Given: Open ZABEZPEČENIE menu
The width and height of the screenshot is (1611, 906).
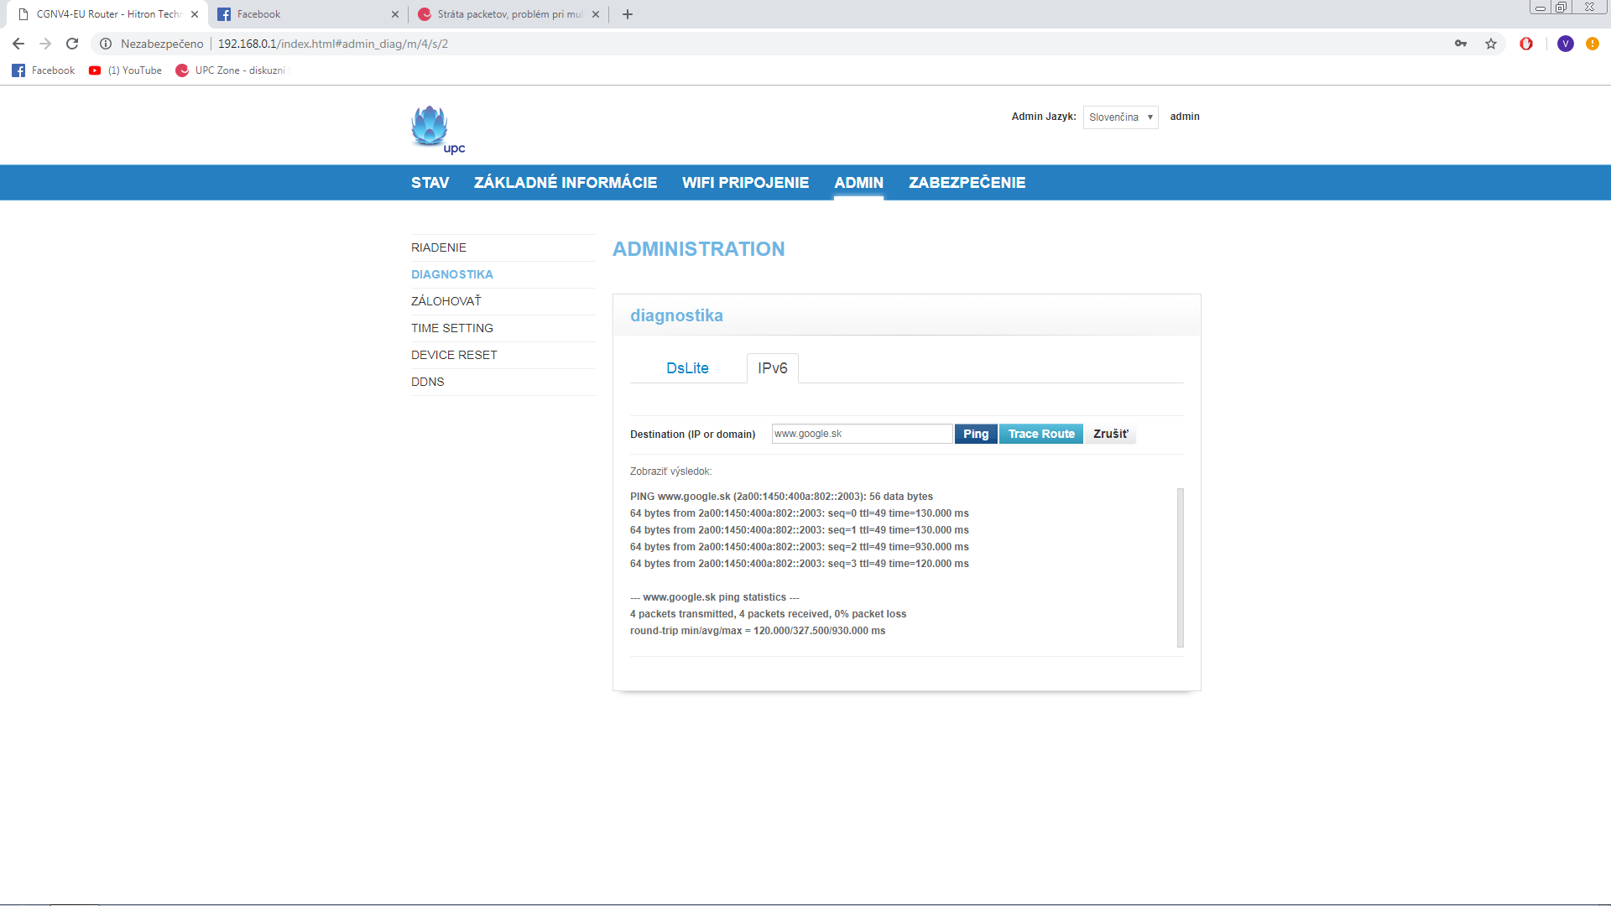Looking at the screenshot, I should point(967,183).
